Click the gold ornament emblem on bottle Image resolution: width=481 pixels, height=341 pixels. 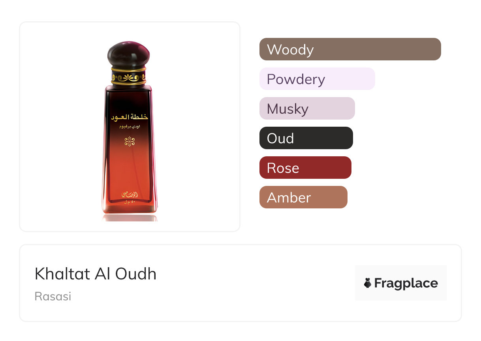point(130,141)
